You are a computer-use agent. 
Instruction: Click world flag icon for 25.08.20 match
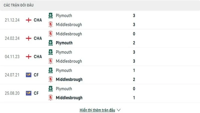click(29, 93)
